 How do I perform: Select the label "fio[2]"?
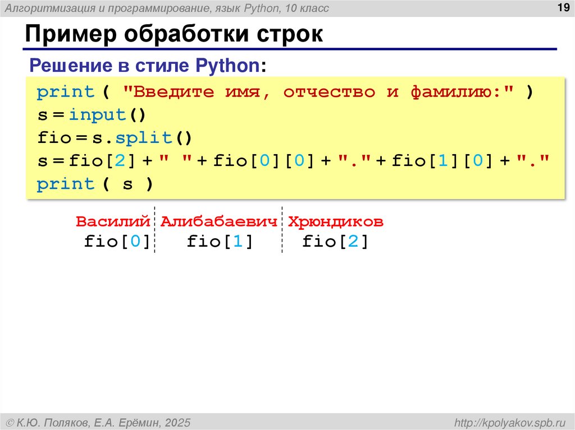[x=335, y=241]
